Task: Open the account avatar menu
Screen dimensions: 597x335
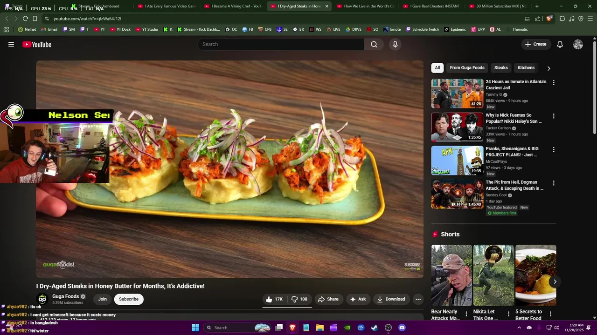Action: coord(578,44)
